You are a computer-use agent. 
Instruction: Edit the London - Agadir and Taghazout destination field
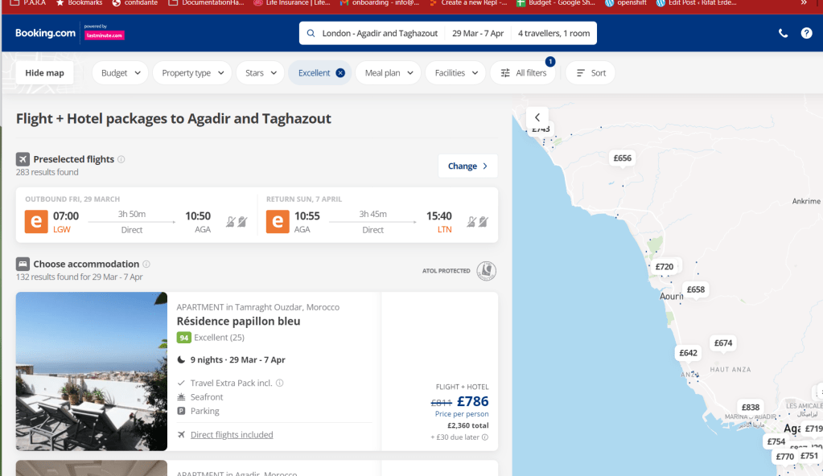pyautogui.click(x=380, y=33)
